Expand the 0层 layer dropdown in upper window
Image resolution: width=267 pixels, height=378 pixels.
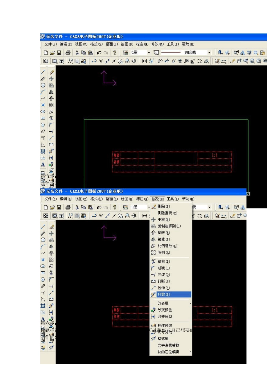coord(149,53)
